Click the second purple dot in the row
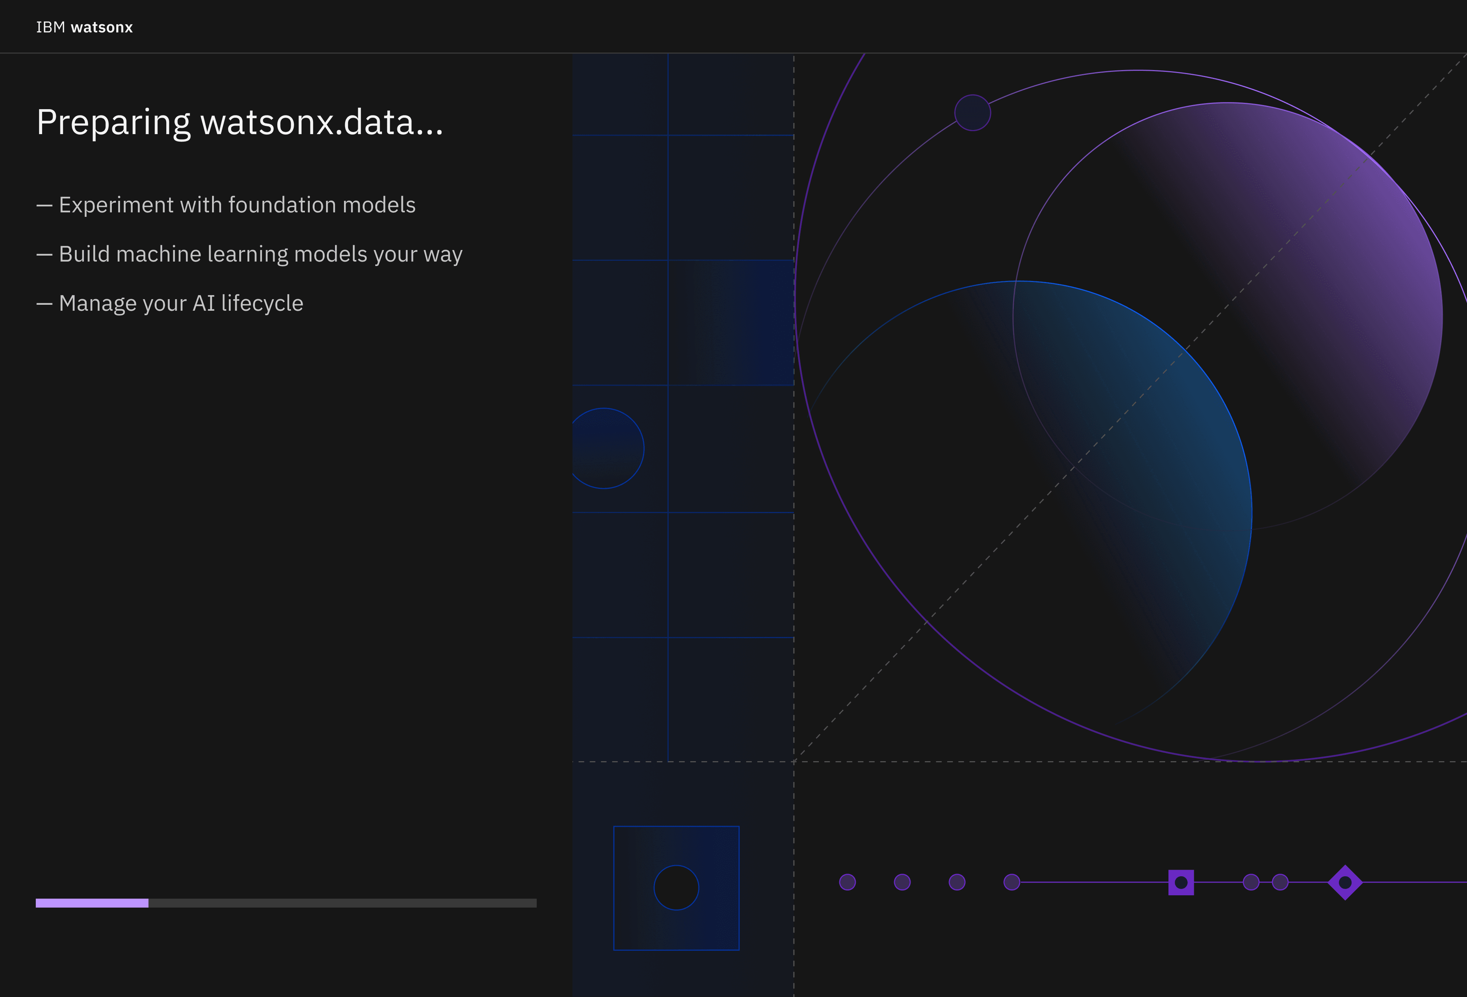 tap(902, 882)
